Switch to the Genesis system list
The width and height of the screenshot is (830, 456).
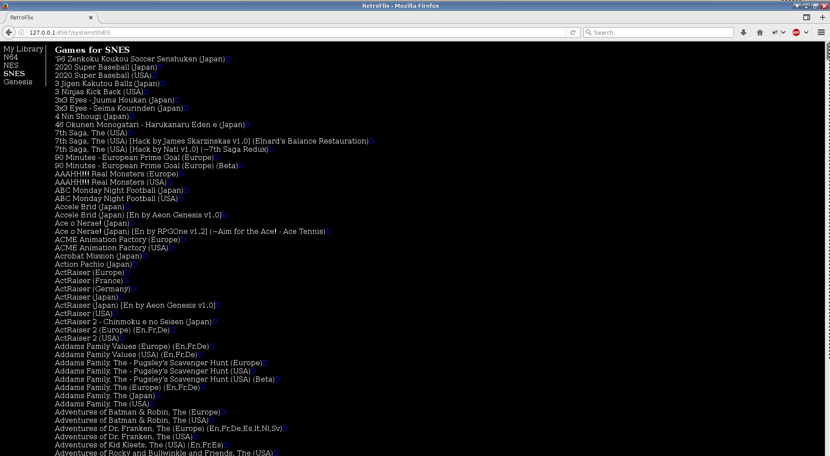coord(18,82)
